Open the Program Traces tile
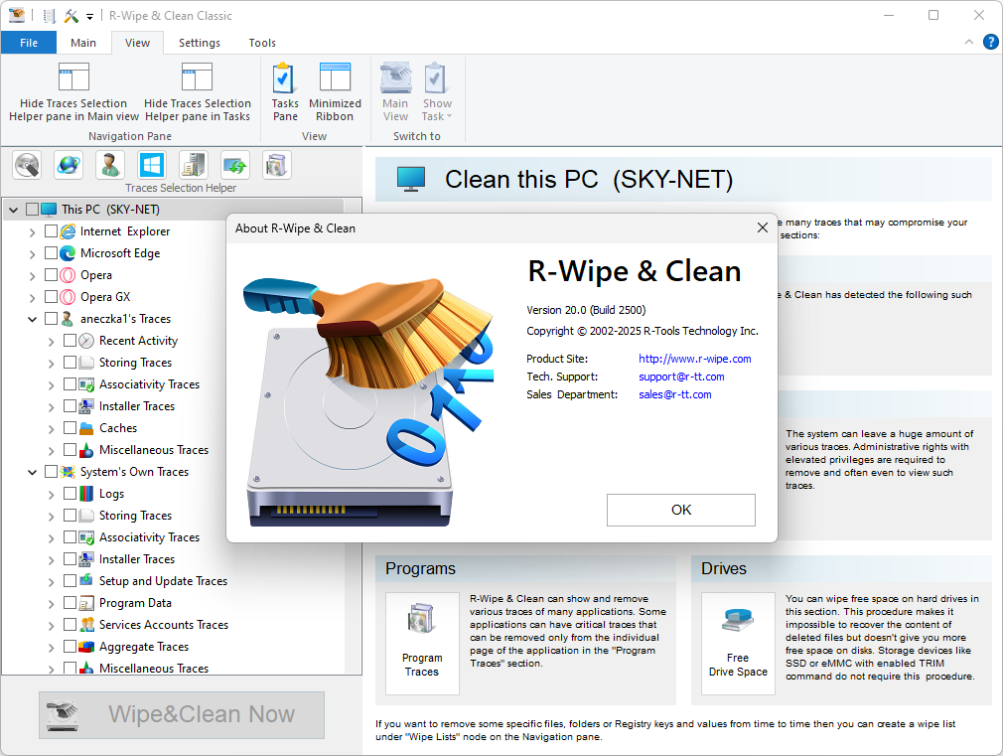The image size is (1003, 756). [422, 643]
